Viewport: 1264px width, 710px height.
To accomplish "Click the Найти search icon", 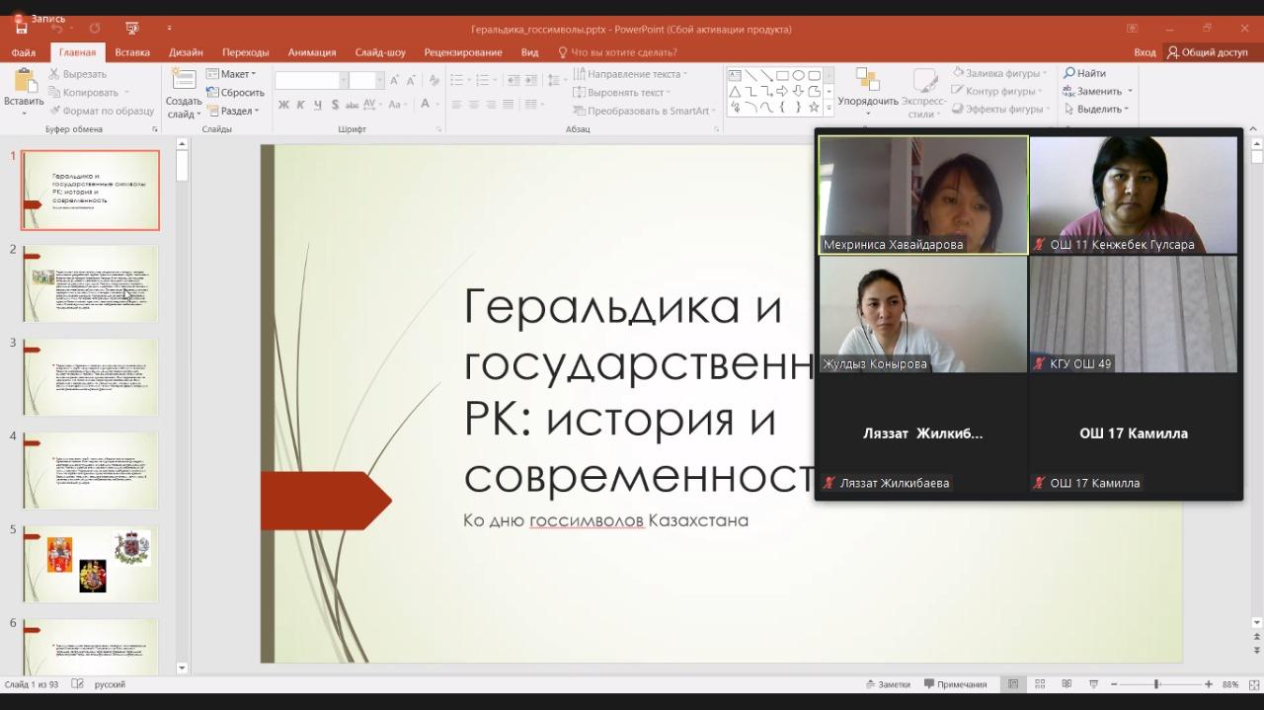I will 1084,73.
